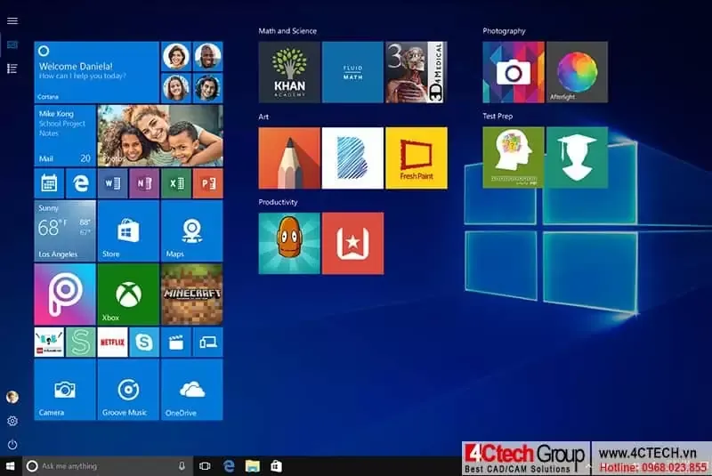
Task: Open the Store from the taskbar
Action: pyautogui.click(x=277, y=466)
